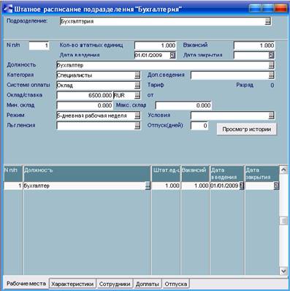The width and height of the screenshot is (290, 291).
Task: Open calendar picker for Дата закрытия
Action: point(271,56)
